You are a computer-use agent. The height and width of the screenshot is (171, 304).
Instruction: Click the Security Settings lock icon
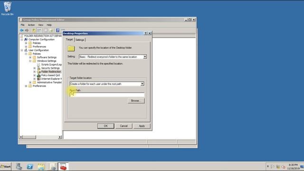click(x=39, y=68)
